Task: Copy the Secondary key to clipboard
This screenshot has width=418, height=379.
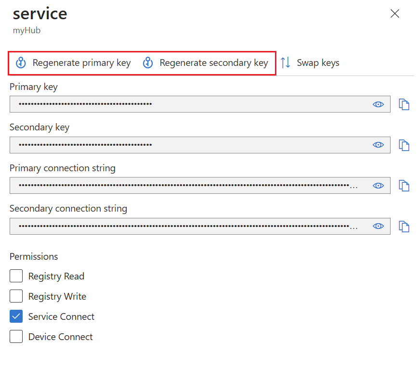Action: pos(404,145)
